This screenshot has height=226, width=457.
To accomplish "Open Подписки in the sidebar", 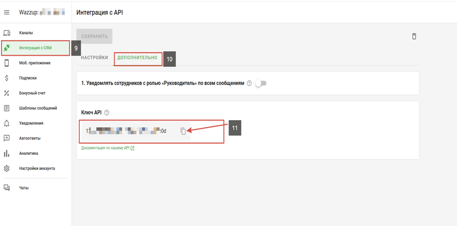I will click(27, 78).
